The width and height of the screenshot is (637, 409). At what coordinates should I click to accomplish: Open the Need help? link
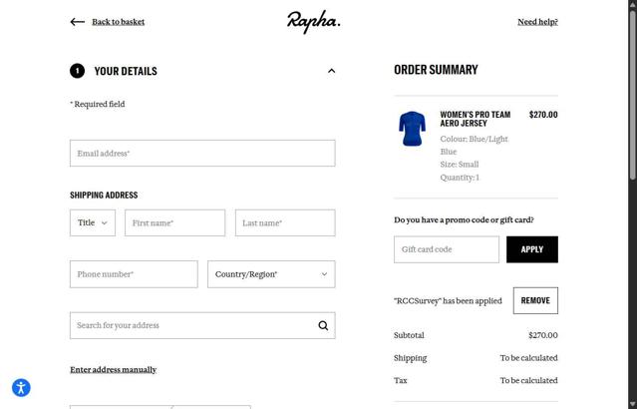537,22
